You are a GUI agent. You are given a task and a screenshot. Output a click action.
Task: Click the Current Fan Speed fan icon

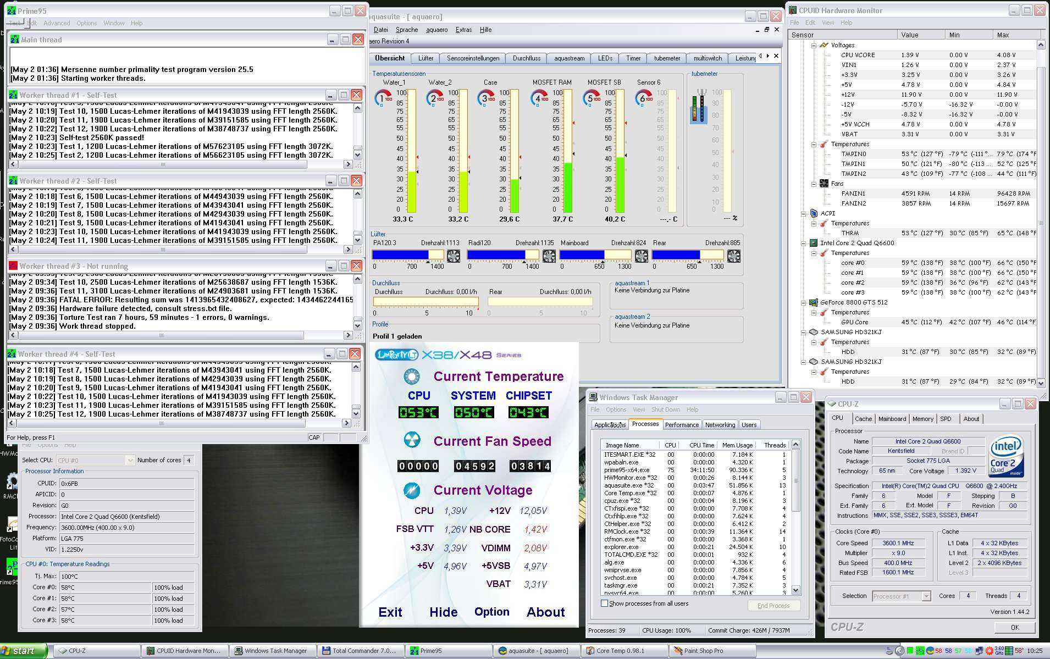[412, 440]
